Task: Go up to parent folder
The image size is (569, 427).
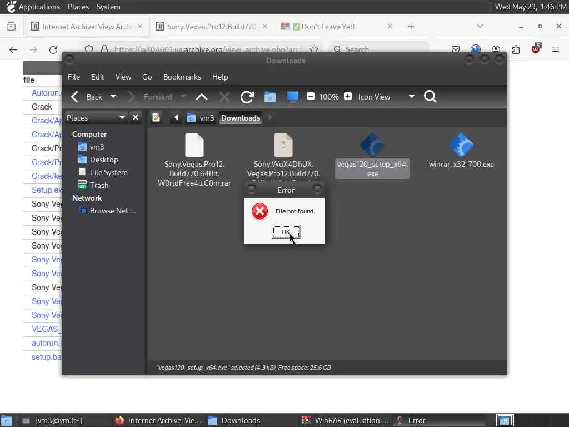Action: click(202, 97)
